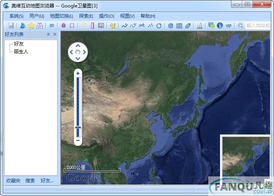Click the hatched circle shape tool
The height and width of the screenshot is (196, 274).
(171, 26)
